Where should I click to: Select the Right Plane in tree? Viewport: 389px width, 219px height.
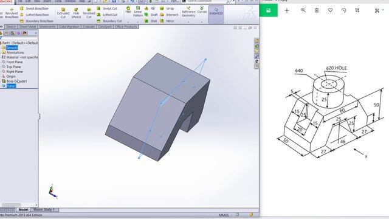click(x=15, y=72)
